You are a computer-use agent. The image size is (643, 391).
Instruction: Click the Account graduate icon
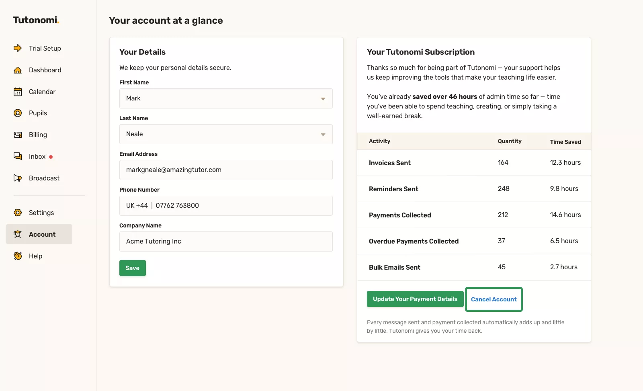click(x=18, y=234)
